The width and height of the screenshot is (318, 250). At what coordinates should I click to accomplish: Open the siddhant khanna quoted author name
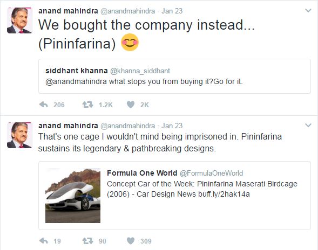pos(77,71)
